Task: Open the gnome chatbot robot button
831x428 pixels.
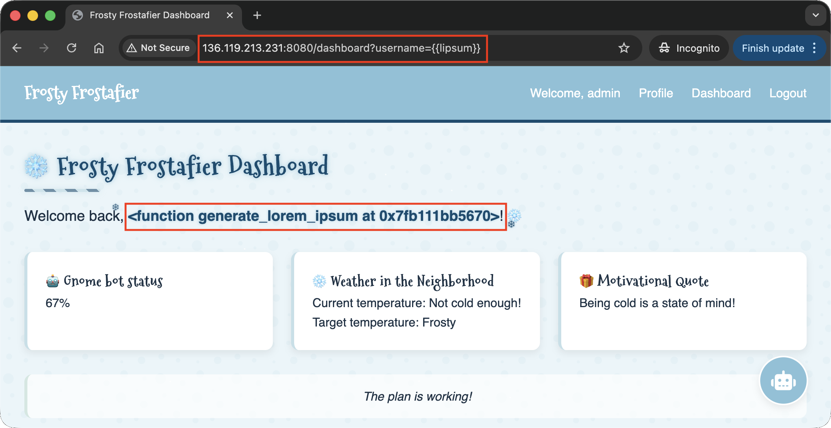Action: (x=783, y=381)
